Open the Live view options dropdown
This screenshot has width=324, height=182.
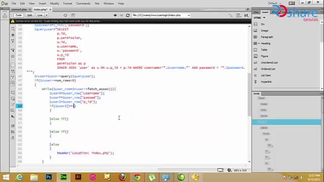47,15
